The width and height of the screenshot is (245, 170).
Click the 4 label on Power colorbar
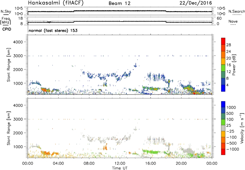[x=228, y=85]
